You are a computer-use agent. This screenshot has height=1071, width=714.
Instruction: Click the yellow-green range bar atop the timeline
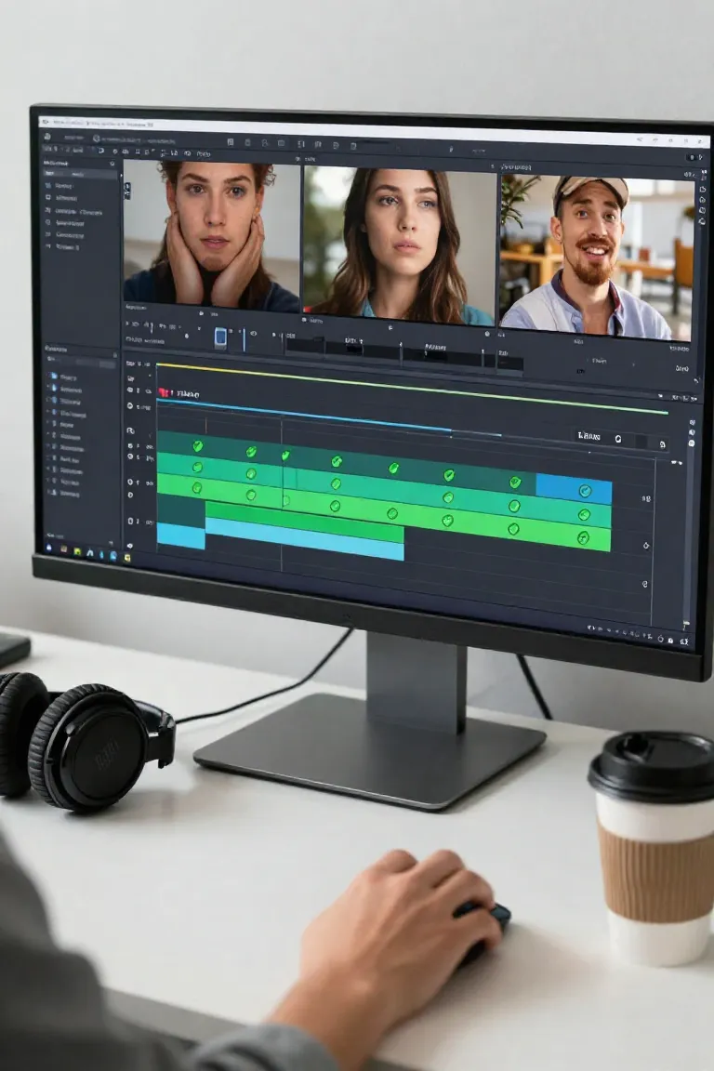click(x=412, y=388)
